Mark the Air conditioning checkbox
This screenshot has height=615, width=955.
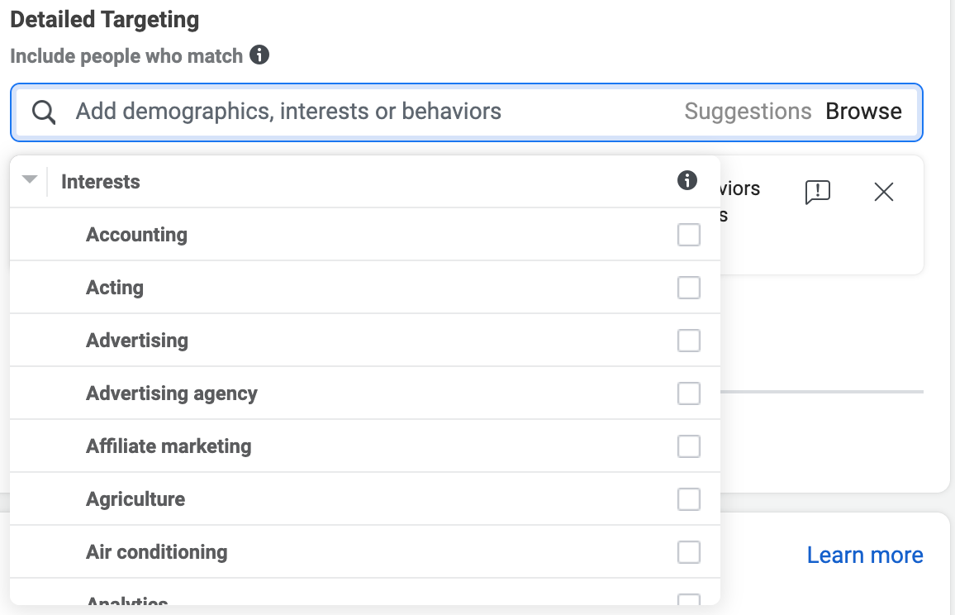click(x=689, y=553)
